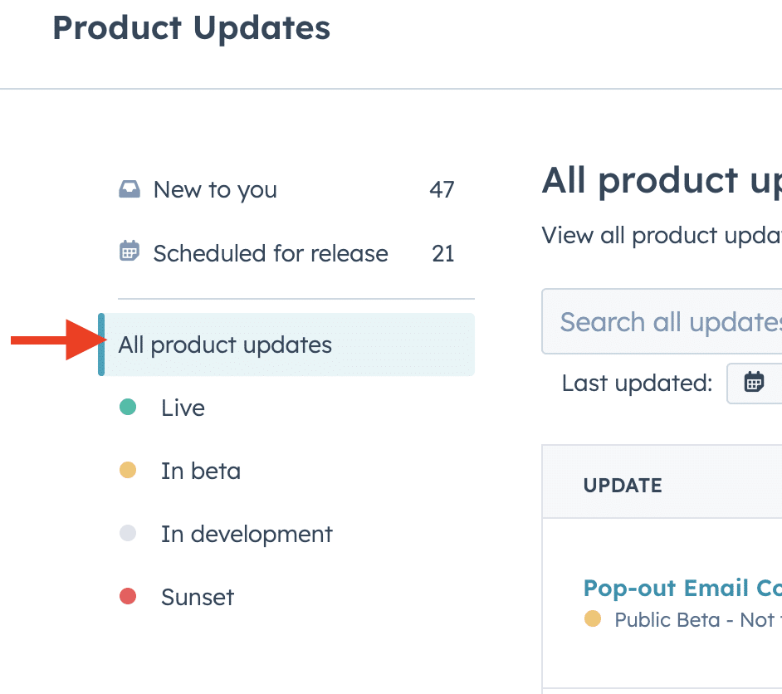
Task: Click the calendar icon beside Scheduled for release
Action: (x=130, y=250)
